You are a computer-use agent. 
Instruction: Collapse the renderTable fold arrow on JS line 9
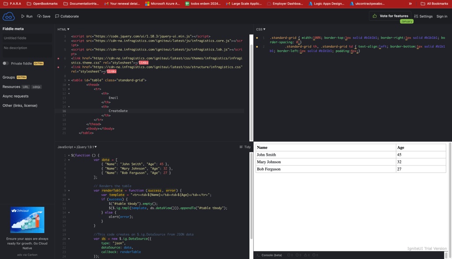[x=69, y=191]
